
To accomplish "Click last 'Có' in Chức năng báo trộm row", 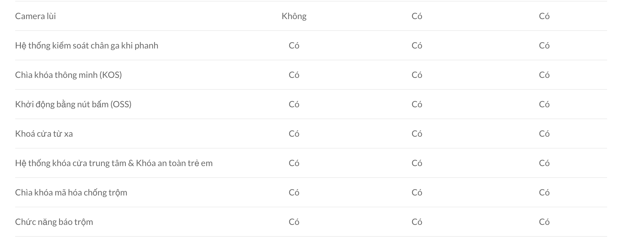I will (x=544, y=222).
